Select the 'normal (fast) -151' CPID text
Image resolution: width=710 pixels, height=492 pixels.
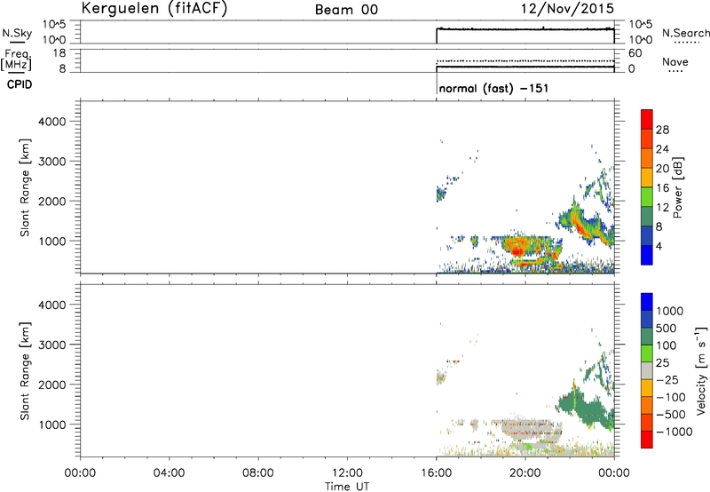493,88
